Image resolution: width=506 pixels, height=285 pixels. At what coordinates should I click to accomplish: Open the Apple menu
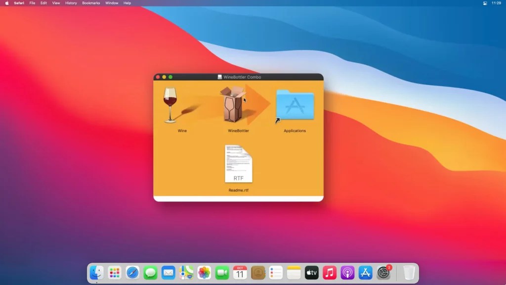point(6,3)
